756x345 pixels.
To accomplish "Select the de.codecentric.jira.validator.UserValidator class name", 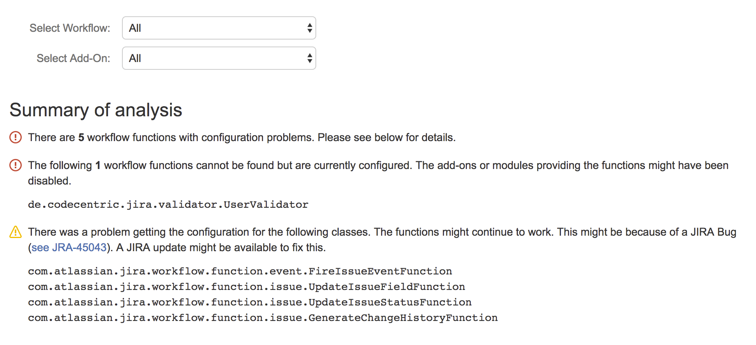I will [168, 204].
